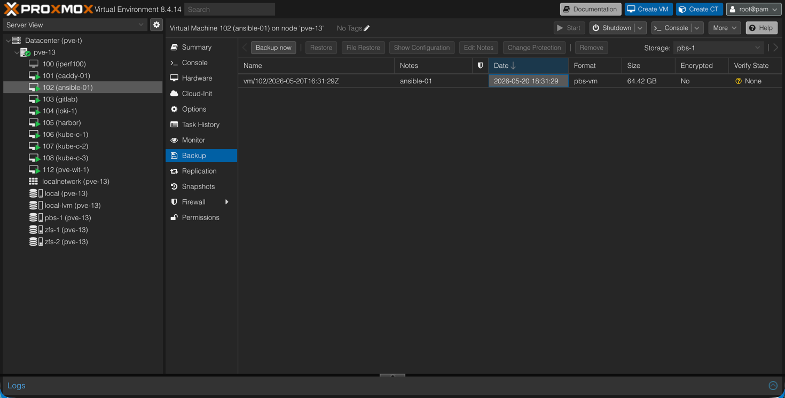This screenshot has height=398, width=785.
Task: Click the pbs-vm format cell
Action: tap(595, 81)
